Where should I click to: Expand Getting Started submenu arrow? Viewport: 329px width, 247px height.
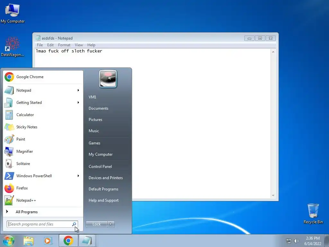pyautogui.click(x=78, y=103)
